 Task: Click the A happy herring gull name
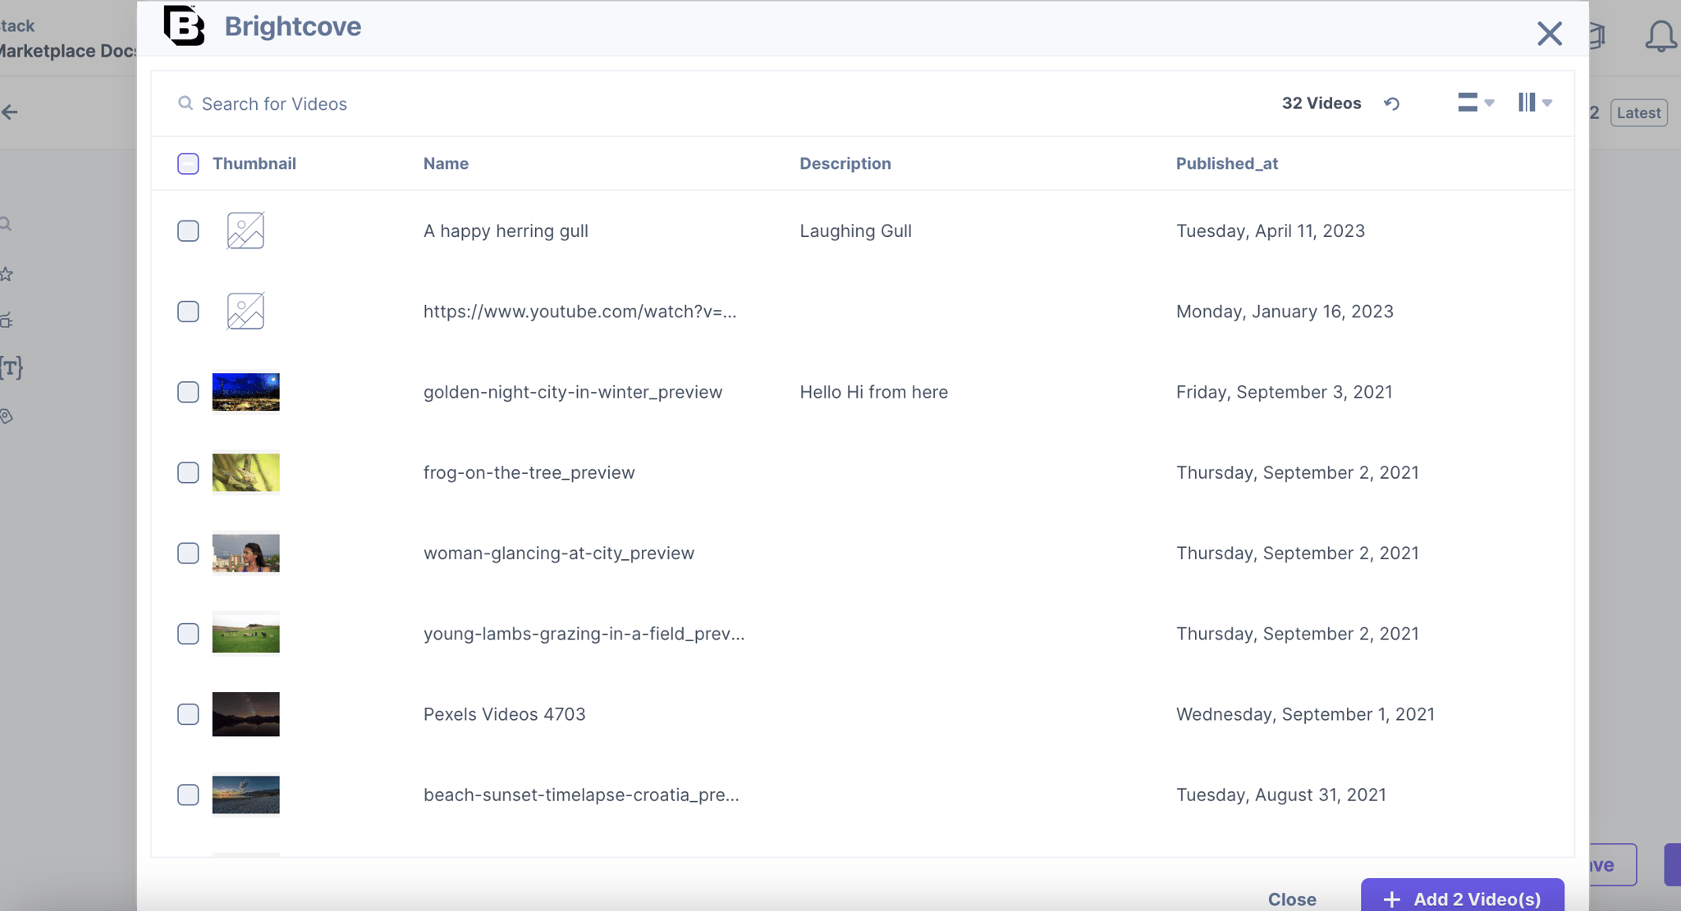tap(506, 230)
